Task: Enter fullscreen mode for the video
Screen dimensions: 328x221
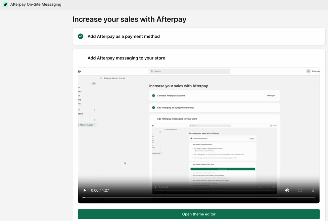Action: click(300, 190)
